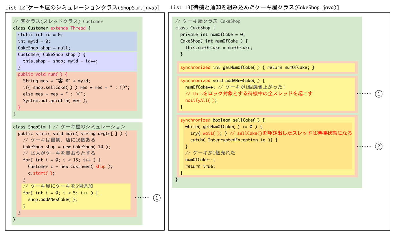Image resolution: width=396 pixels, height=235 pixels.
Task: Click the line 'public void run( ) {'
Action: pyautogui.click(x=43, y=74)
